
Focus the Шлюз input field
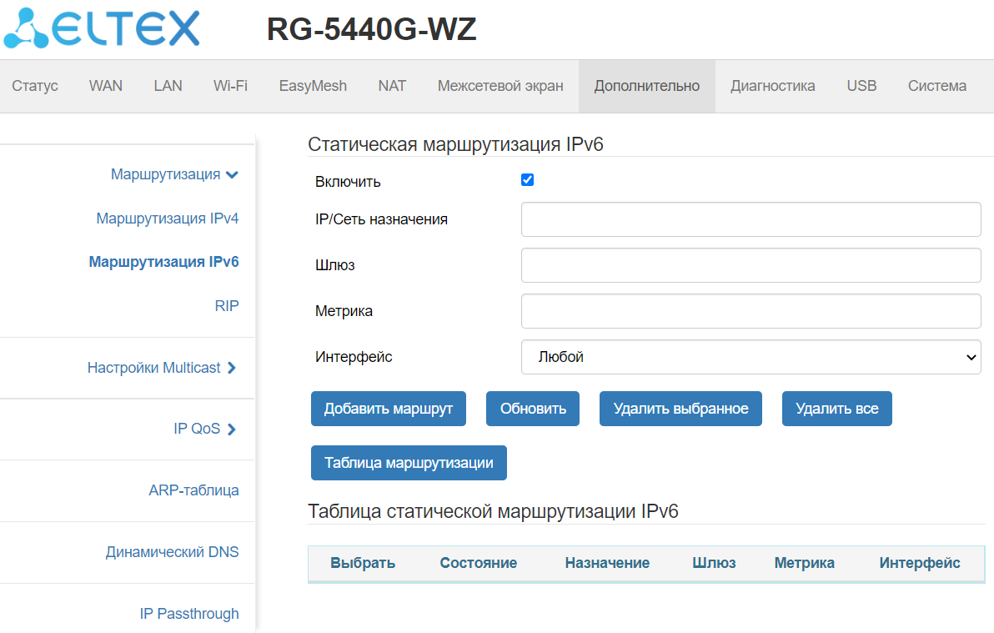pyautogui.click(x=751, y=265)
